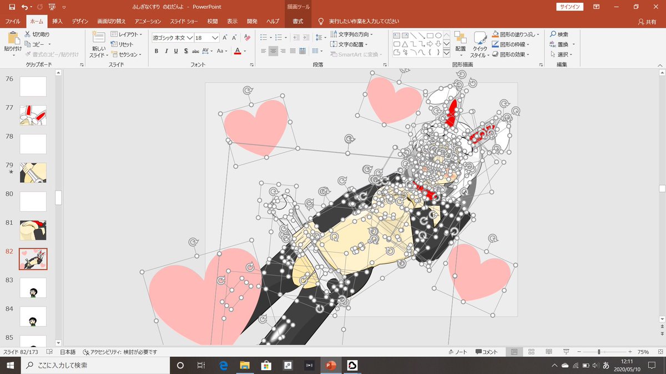Viewport: 666px width, 374px height.
Task: Increase the font size with the large A
Action: (x=225, y=38)
